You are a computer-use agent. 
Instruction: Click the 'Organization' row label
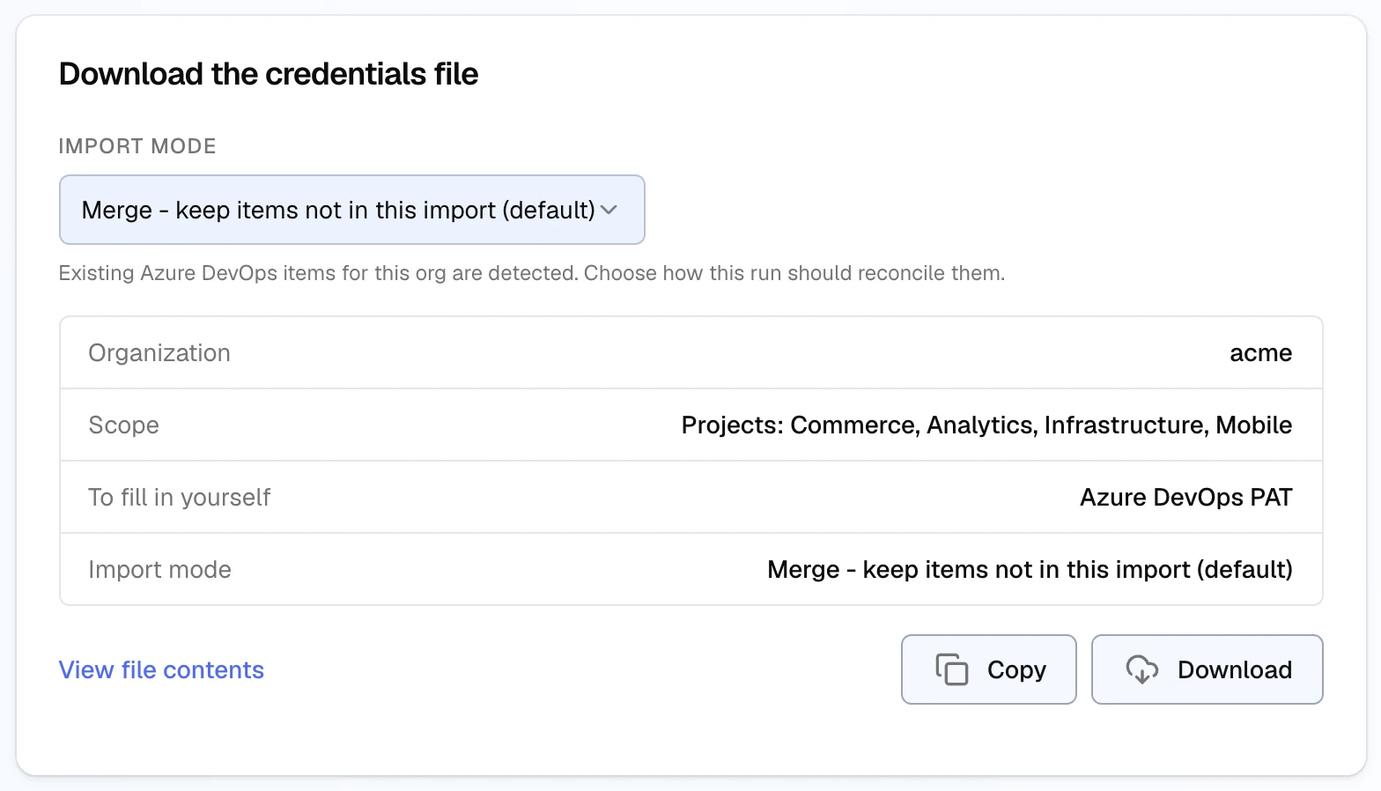(x=159, y=352)
